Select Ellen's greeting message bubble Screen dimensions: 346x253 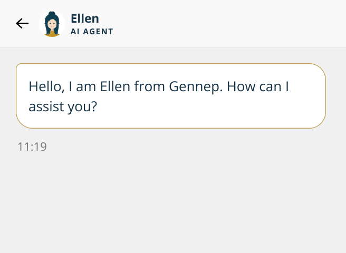point(170,96)
